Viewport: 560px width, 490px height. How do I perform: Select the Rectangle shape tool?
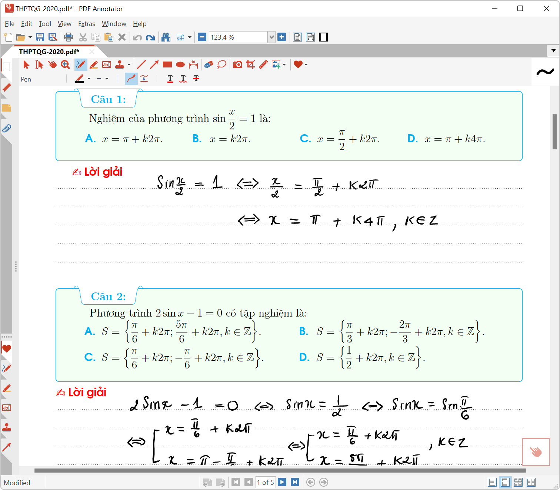(x=167, y=64)
